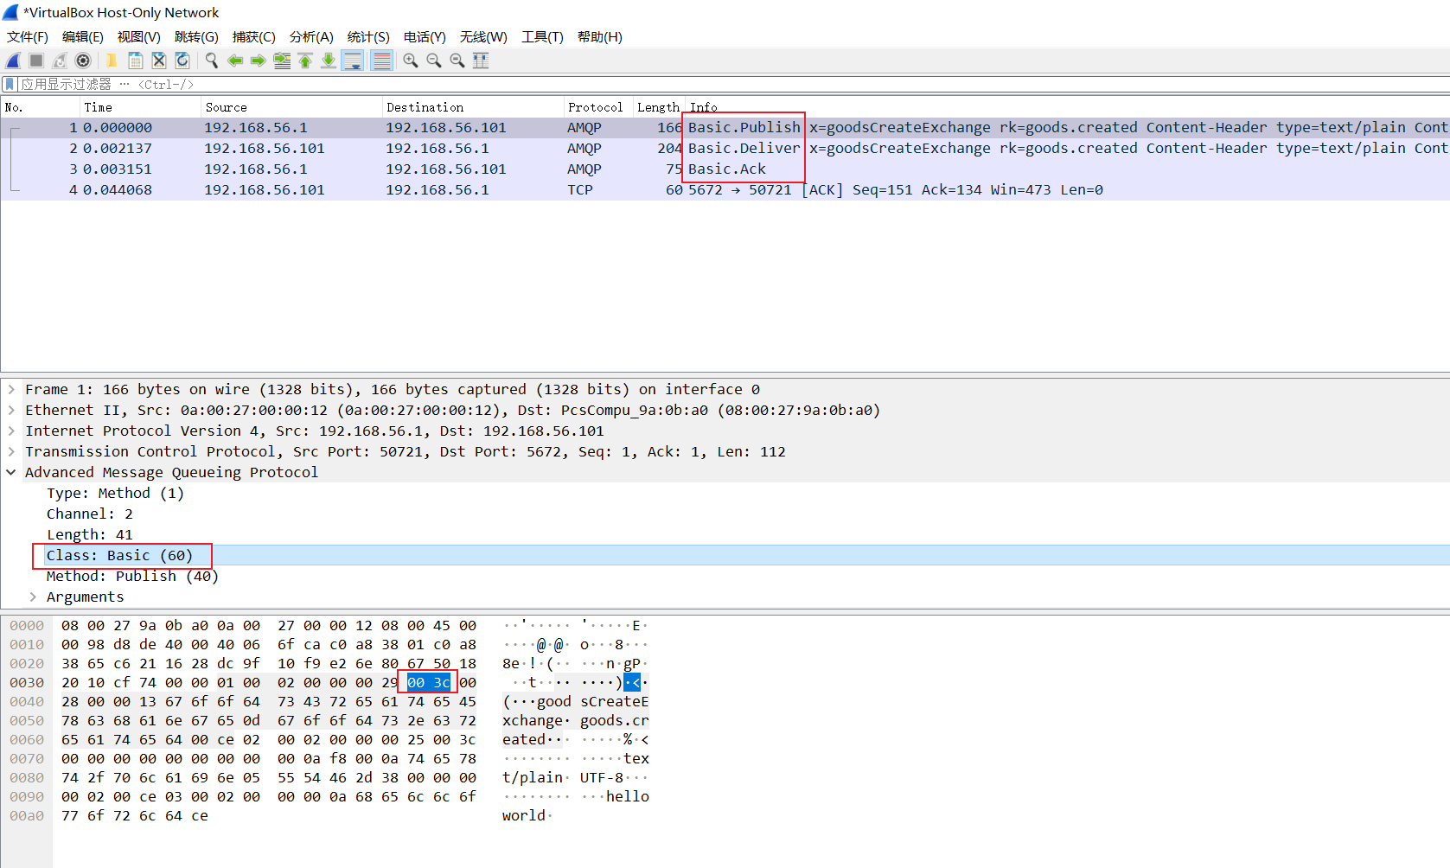The height and width of the screenshot is (868, 1450).
Task: Open the 视图(V) menu
Action: click(139, 36)
